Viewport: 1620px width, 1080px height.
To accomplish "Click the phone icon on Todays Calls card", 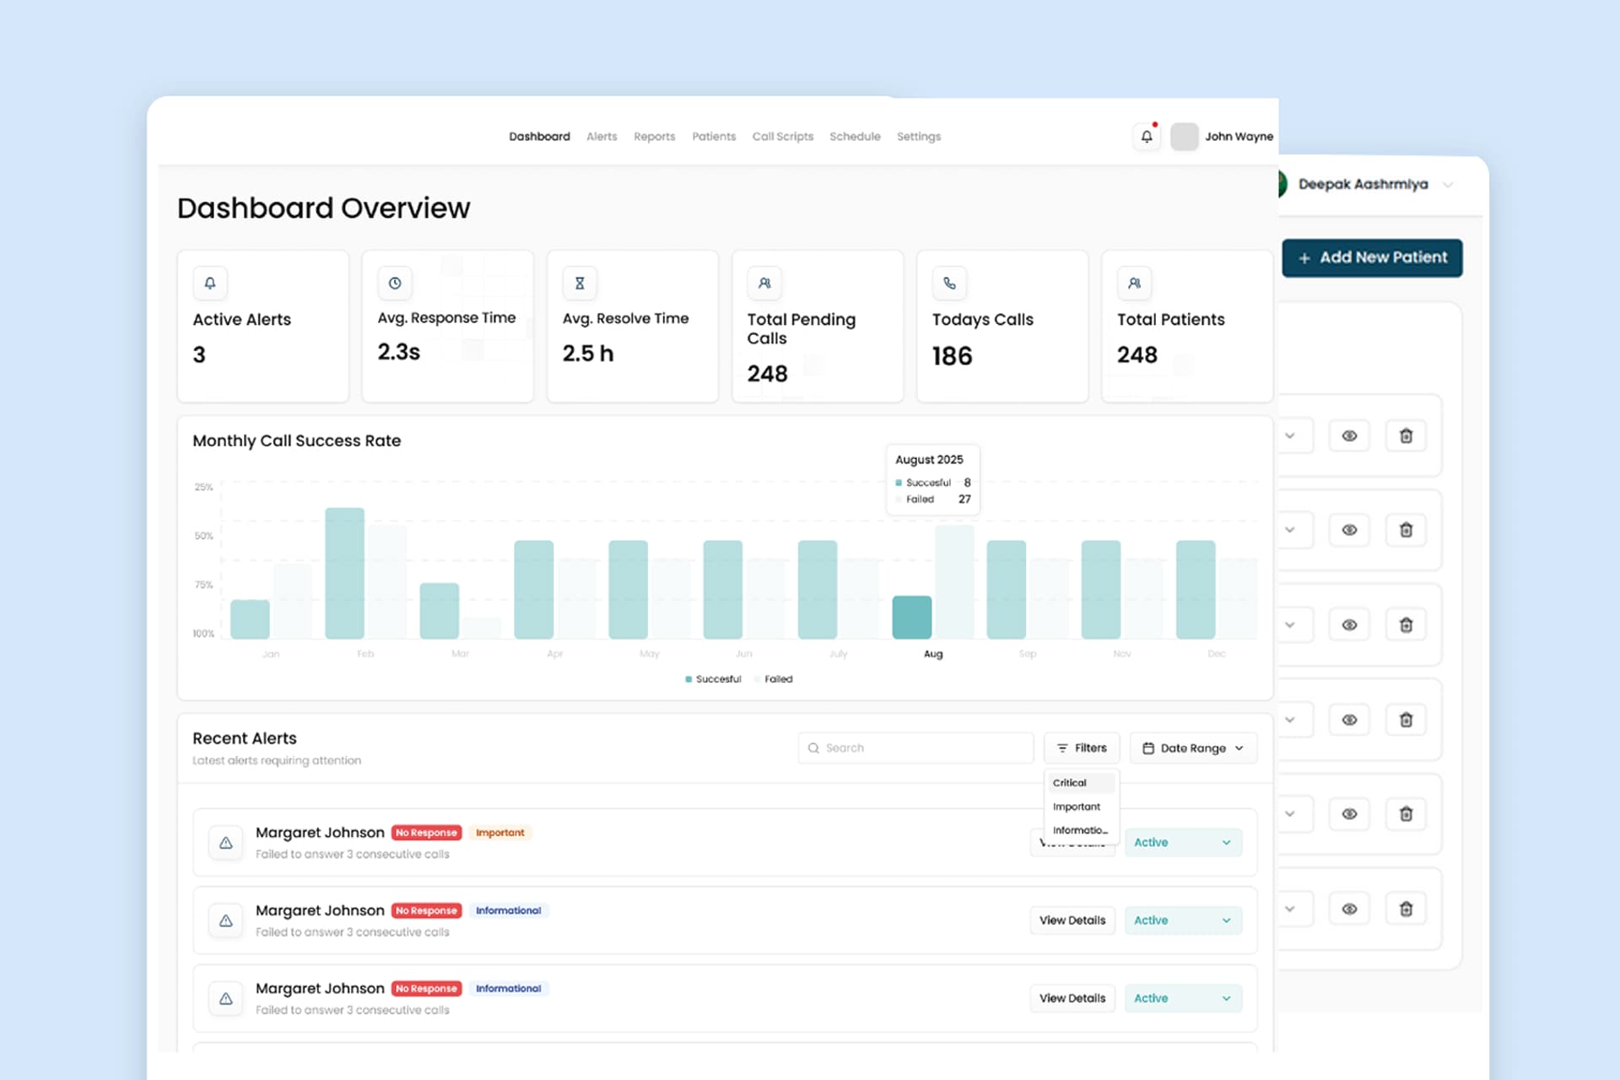I will point(949,283).
